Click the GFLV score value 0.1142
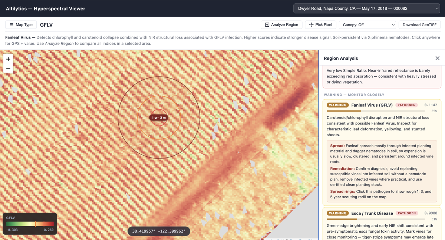The width and height of the screenshot is (445, 240). (431, 105)
